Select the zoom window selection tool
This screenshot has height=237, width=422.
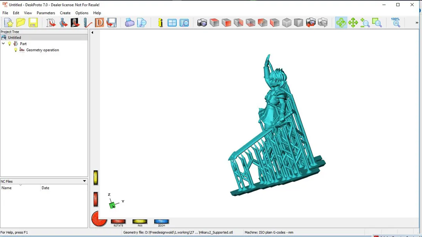click(x=377, y=23)
